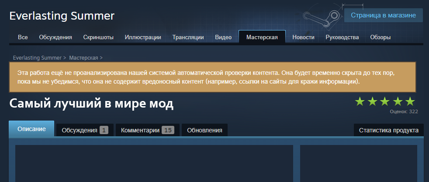Open the Обновления tab
The height and width of the screenshot is (182, 429).
click(x=204, y=130)
